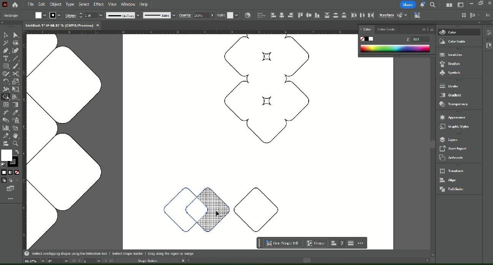493x265 pixels.
Task: Click the large white Fill swatch in toolbar
Action: click(x=6, y=155)
